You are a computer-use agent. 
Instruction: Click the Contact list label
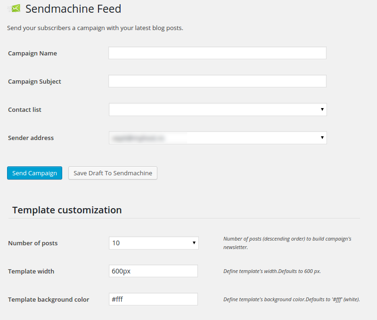pos(25,110)
